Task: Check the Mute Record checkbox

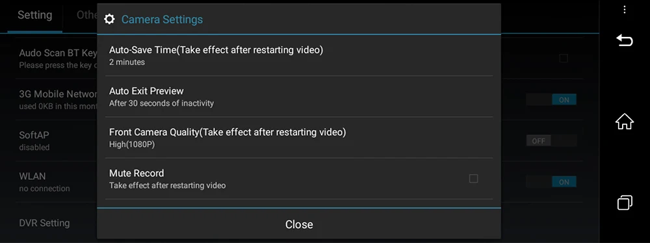Action: coord(473,179)
